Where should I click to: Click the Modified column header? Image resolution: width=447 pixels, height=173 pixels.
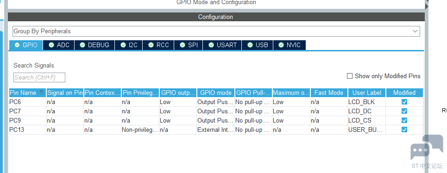click(404, 93)
